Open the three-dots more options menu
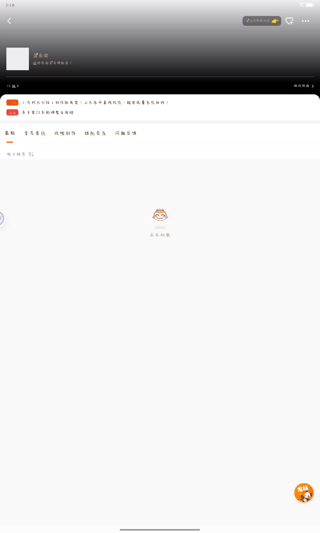The width and height of the screenshot is (320, 533). 305,21
